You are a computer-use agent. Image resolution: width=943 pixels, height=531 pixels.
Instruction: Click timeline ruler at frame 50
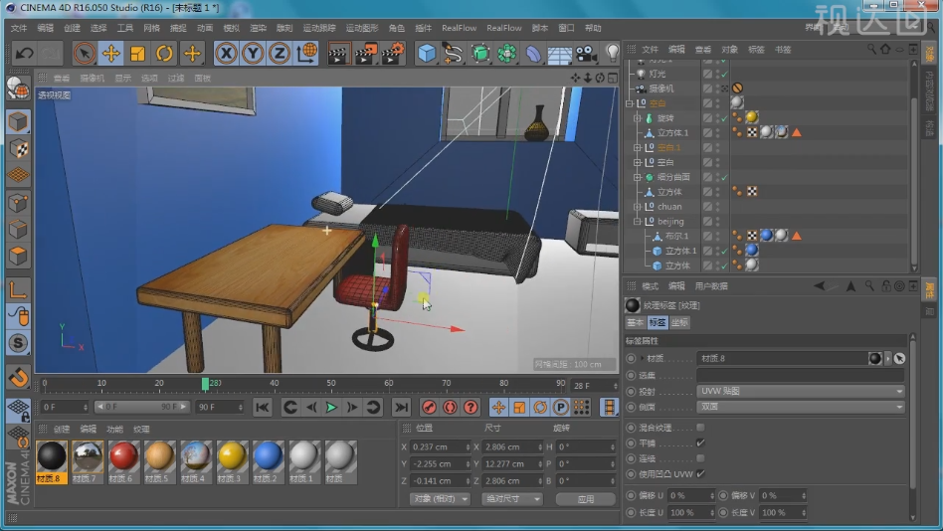(331, 384)
